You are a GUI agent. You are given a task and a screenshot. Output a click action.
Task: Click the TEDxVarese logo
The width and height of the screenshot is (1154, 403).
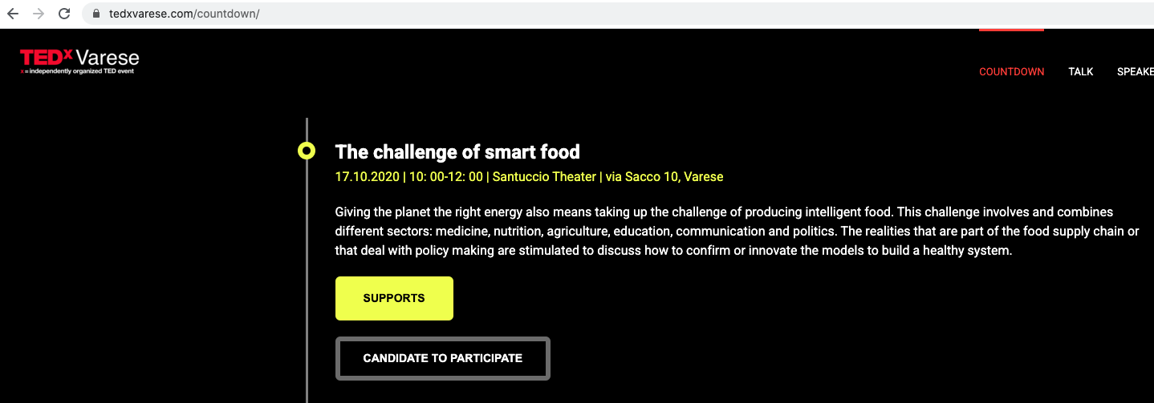click(x=79, y=58)
